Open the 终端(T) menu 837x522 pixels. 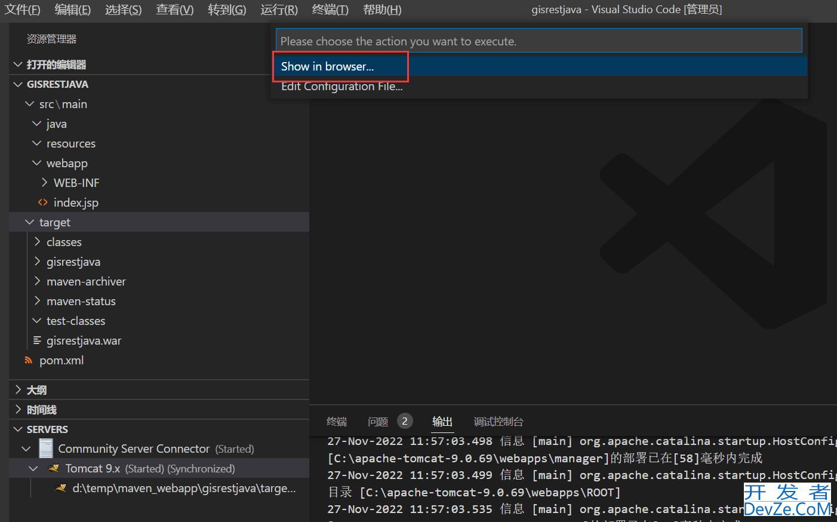click(330, 10)
